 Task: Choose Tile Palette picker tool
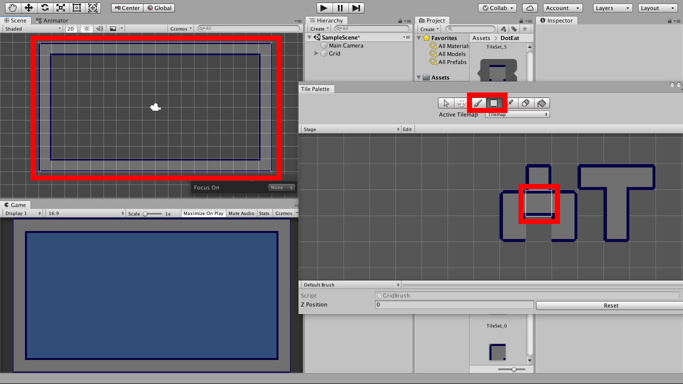[510, 103]
